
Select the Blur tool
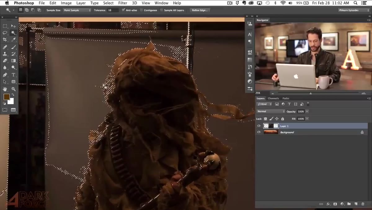click(5, 67)
